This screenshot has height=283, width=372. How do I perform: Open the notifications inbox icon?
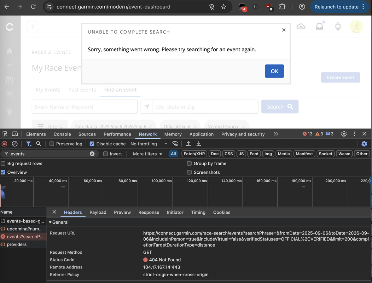[x=320, y=27]
